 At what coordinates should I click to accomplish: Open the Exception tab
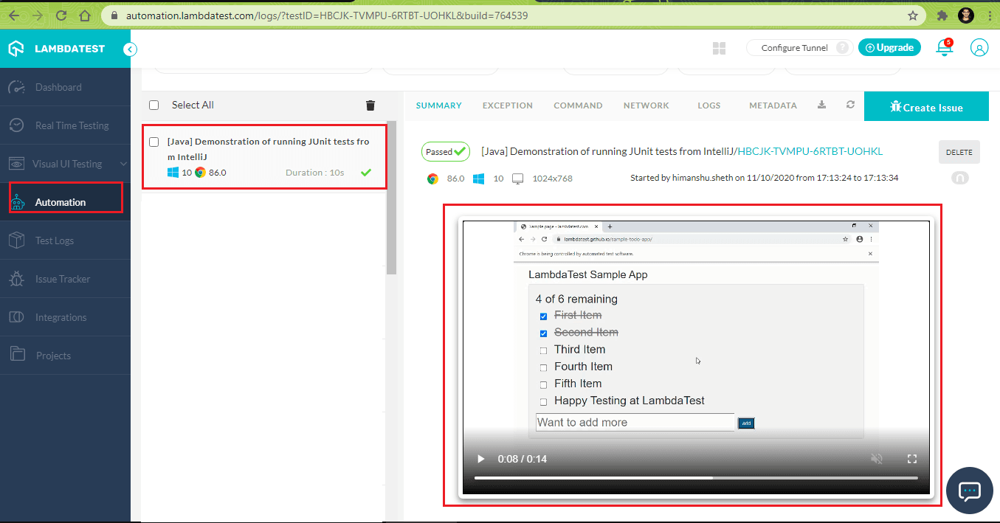pyautogui.click(x=507, y=105)
